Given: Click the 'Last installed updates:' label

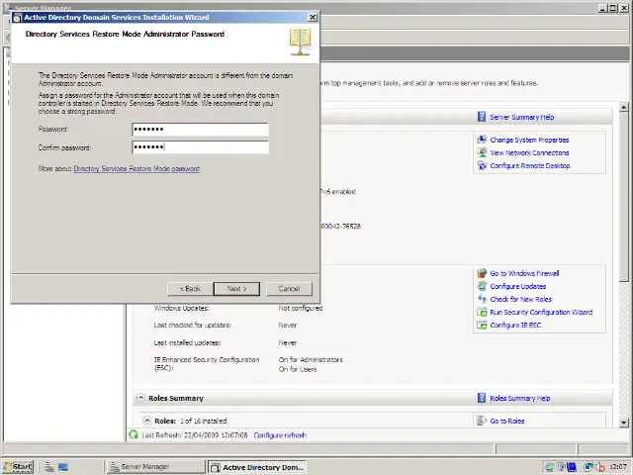Looking at the screenshot, I should coord(187,343).
